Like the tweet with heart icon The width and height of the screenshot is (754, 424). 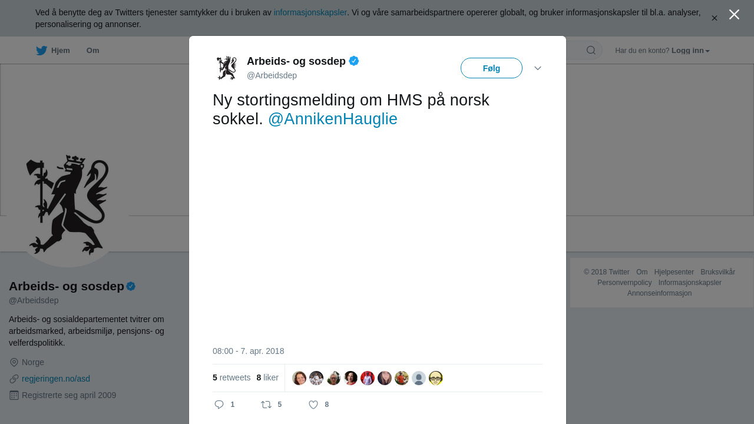click(x=313, y=405)
